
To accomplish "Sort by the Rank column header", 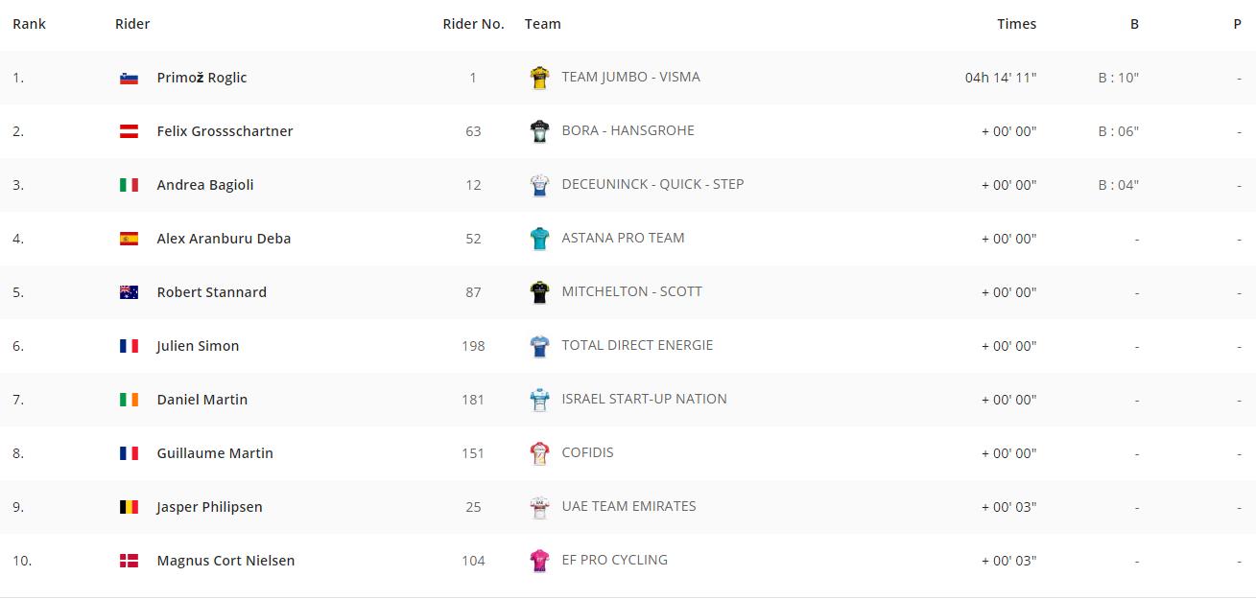I will click(x=29, y=24).
